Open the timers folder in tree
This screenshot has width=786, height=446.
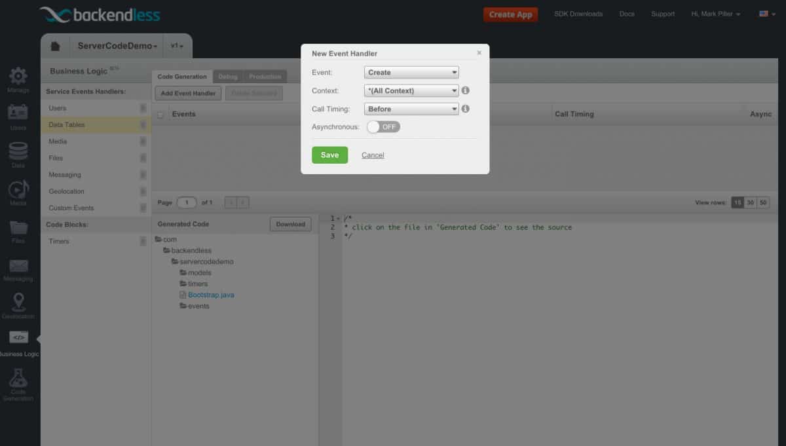tap(194, 284)
